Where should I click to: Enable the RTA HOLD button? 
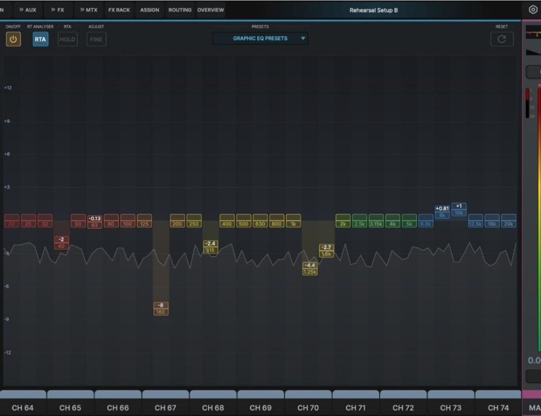pos(67,39)
